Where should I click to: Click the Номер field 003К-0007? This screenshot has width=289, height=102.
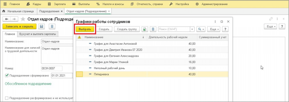tap(52, 69)
